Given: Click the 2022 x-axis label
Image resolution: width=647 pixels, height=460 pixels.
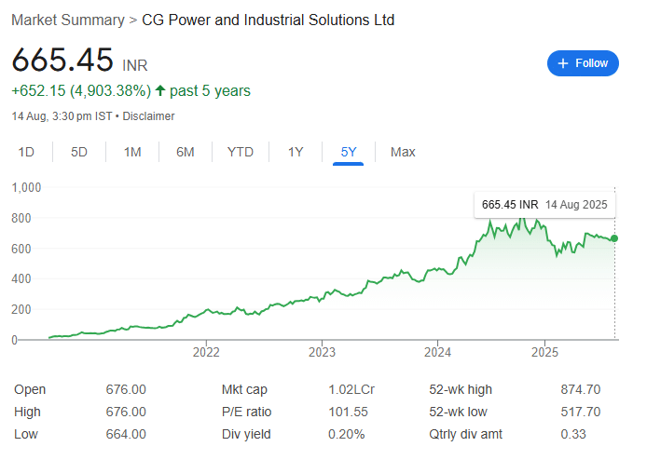Looking at the screenshot, I should 206,352.
